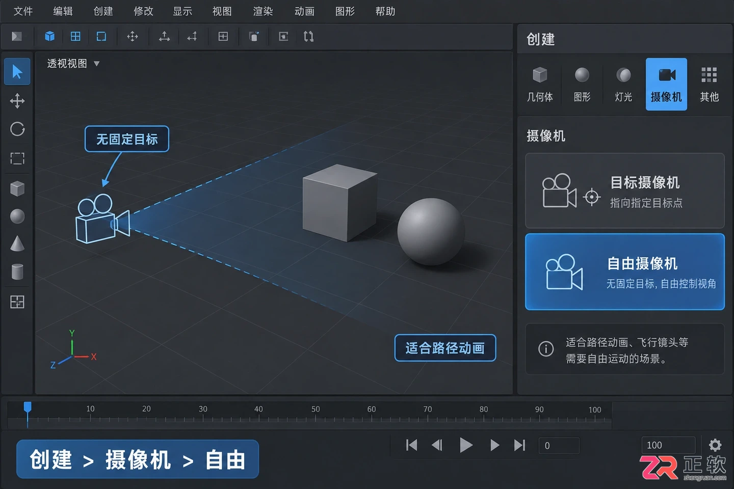
Task: Click the cylinder icon with blue dot in toolbar
Action: tap(254, 36)
